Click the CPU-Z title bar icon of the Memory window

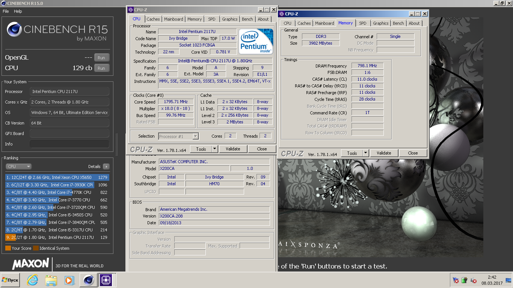[x=281, y=14]
